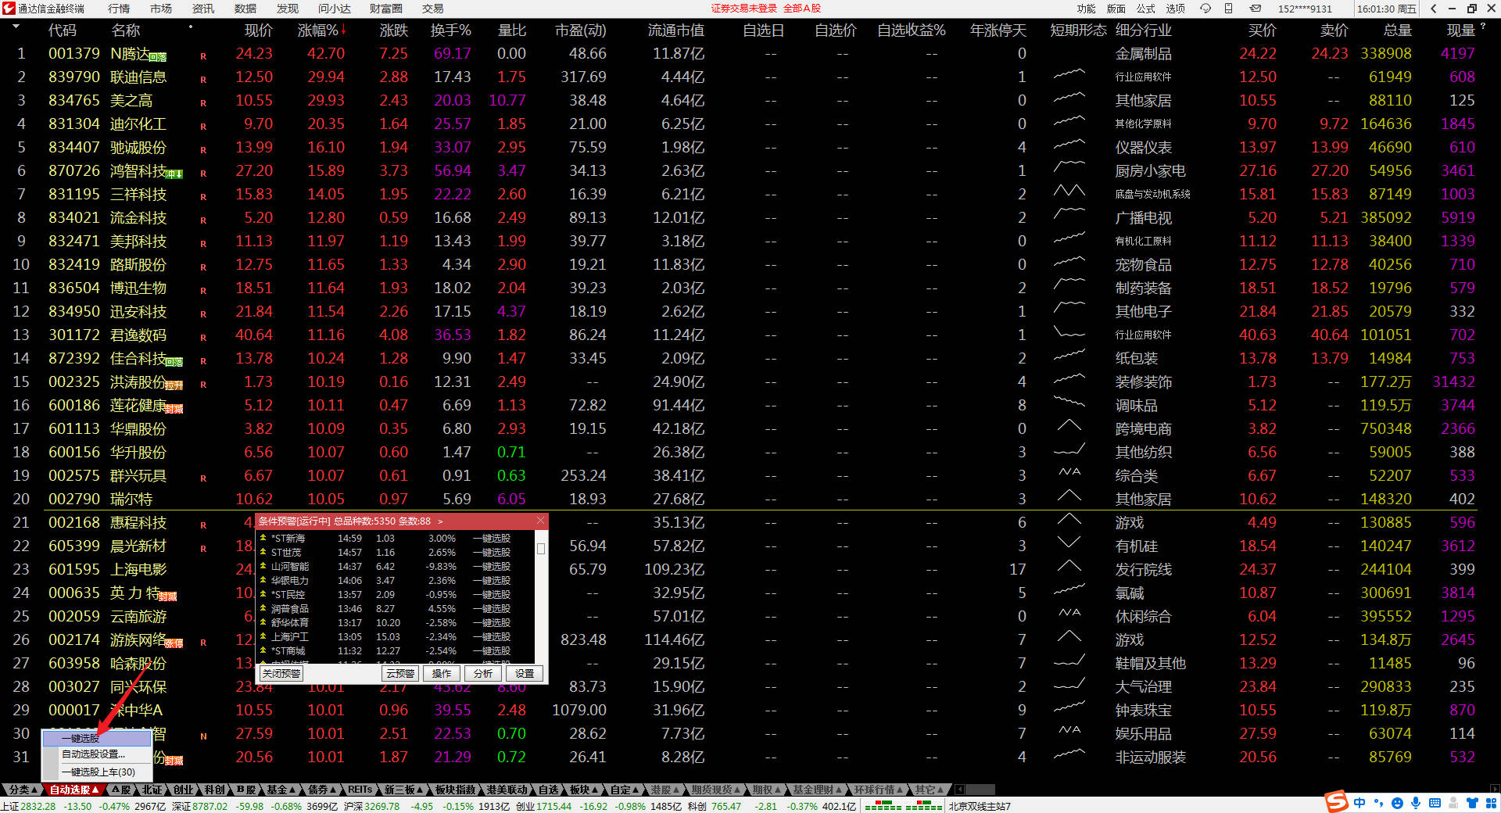The image size is (1501, 813).
Task: Click the alert list vertical scrollbar thumb
Action: click(540, 549)
